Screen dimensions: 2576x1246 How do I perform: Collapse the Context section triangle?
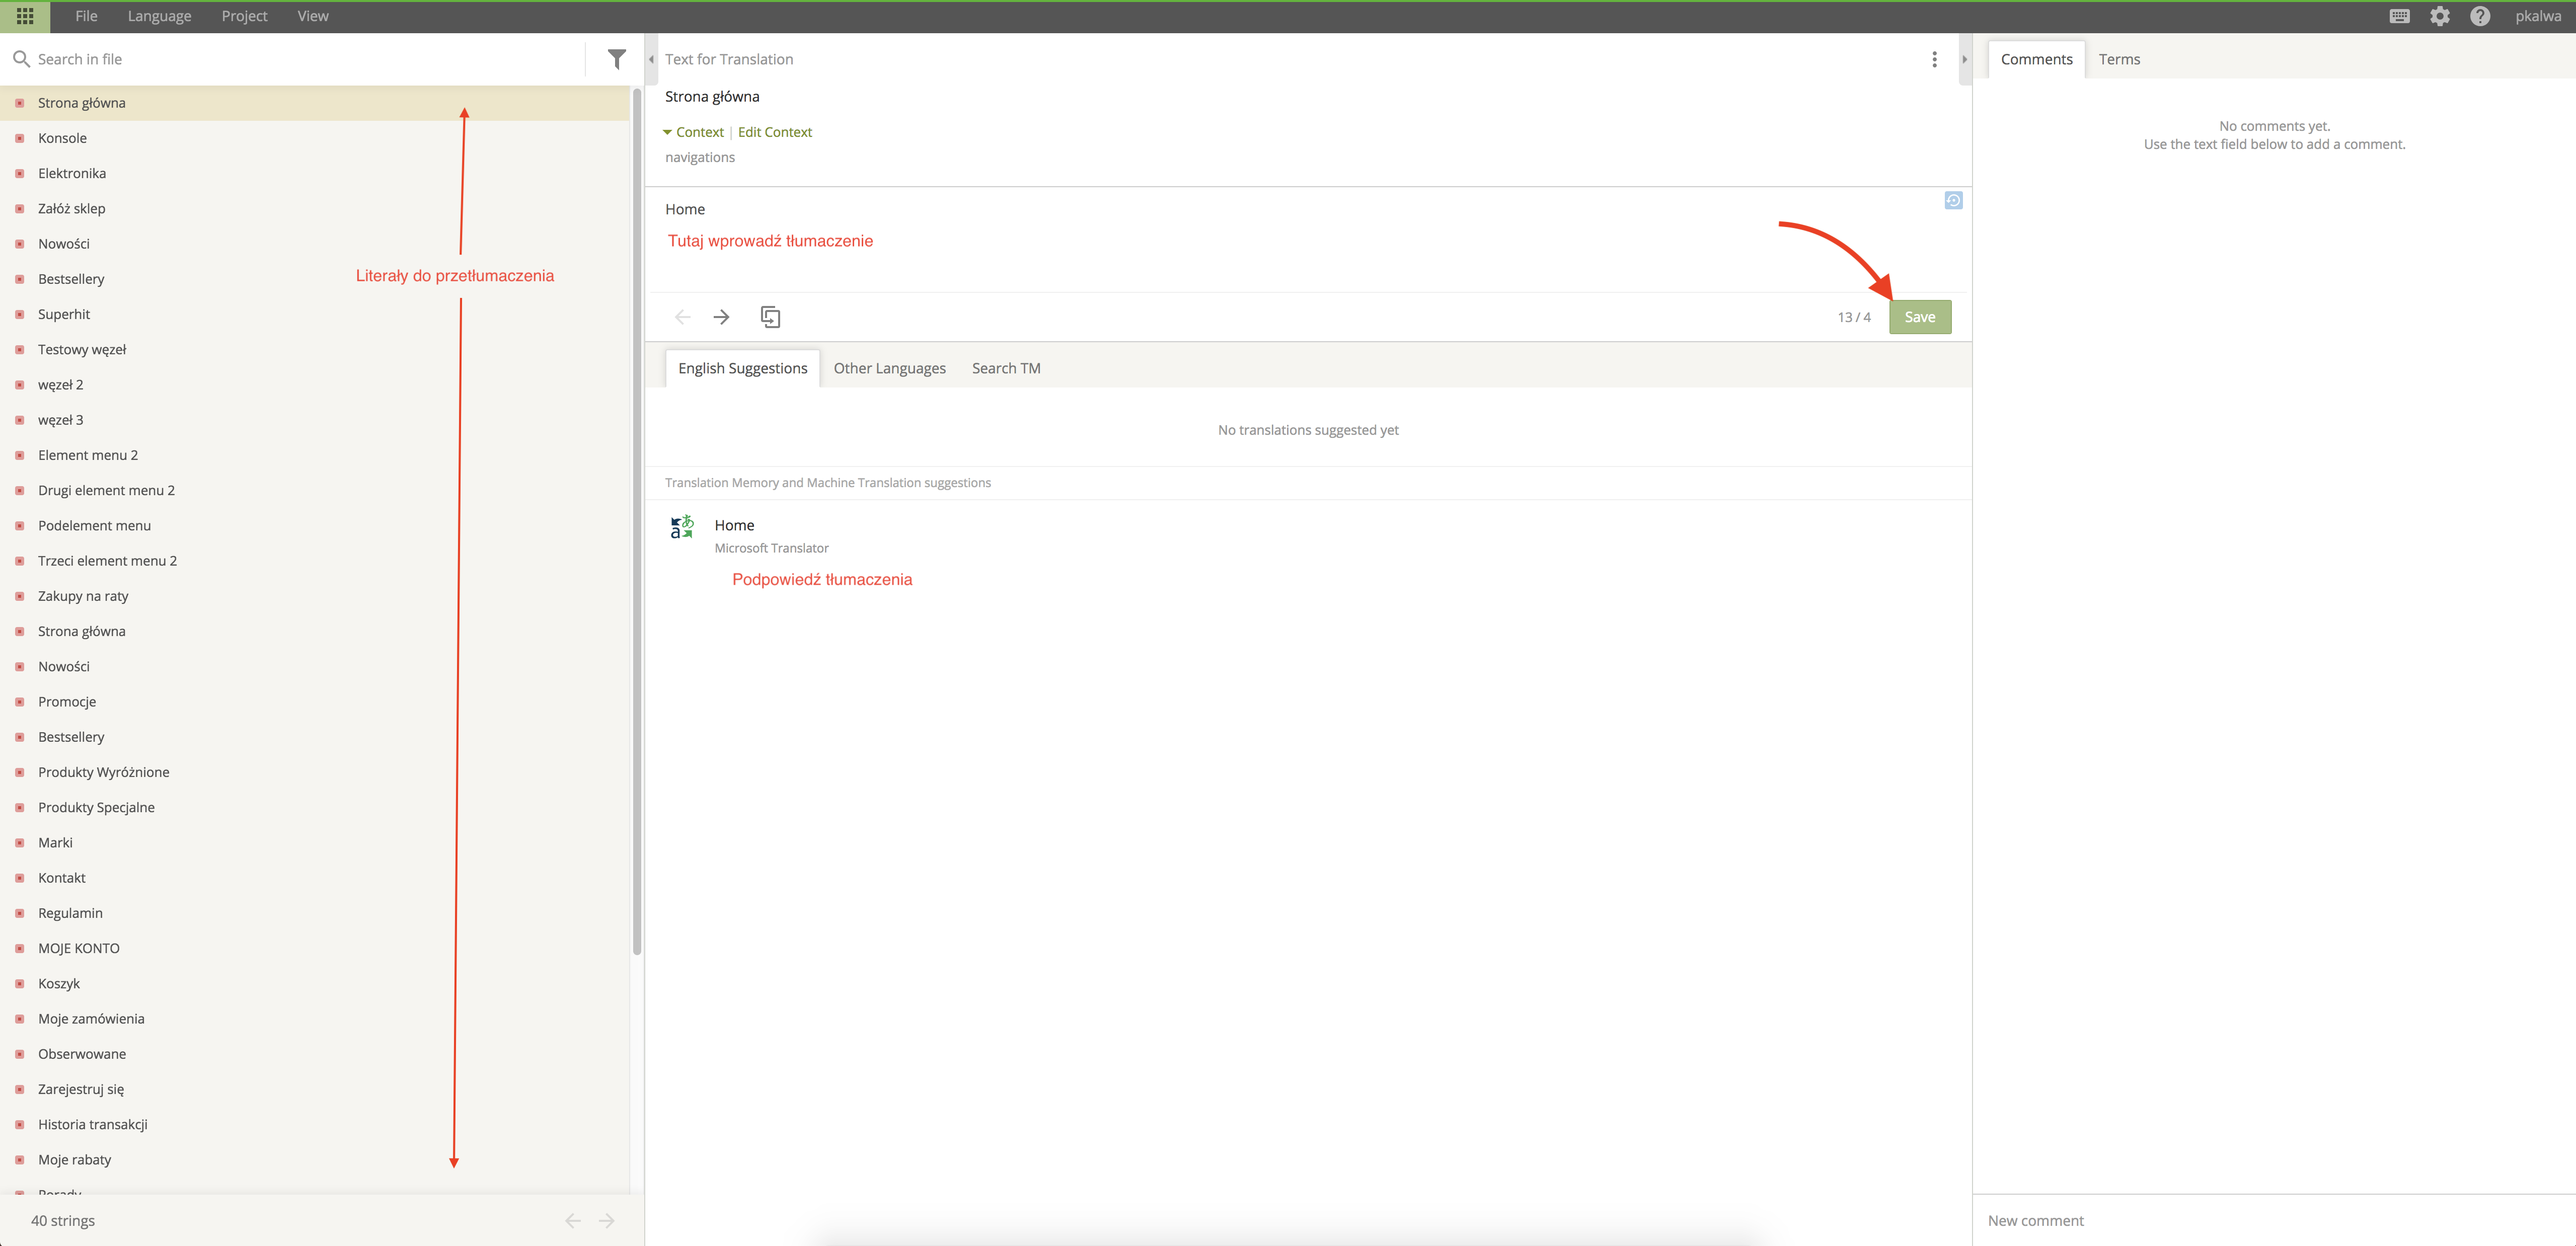click(x=667, y=132)
